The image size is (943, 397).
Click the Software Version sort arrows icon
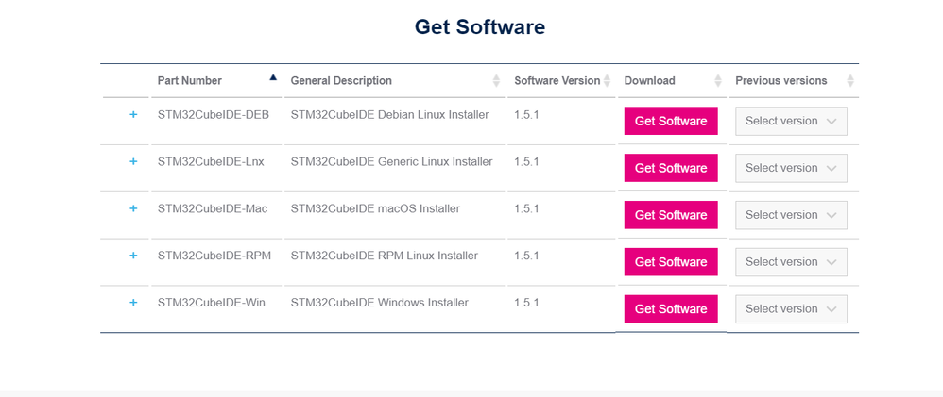click(607, 80)
